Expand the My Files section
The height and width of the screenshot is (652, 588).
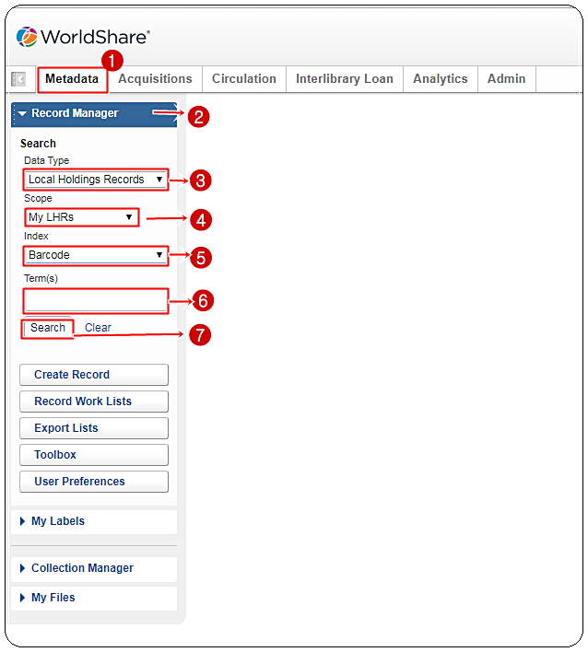(94, 598)
